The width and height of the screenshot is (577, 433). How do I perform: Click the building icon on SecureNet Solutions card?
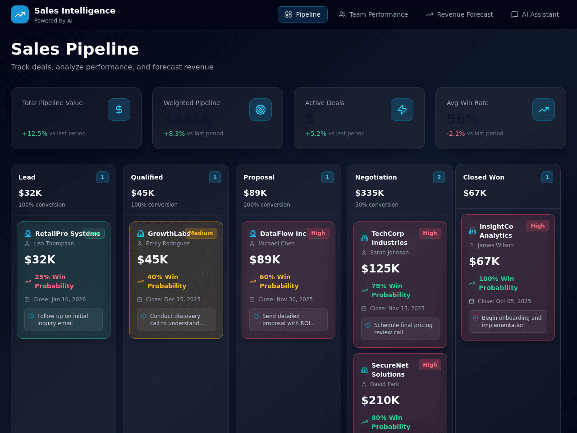365,370
